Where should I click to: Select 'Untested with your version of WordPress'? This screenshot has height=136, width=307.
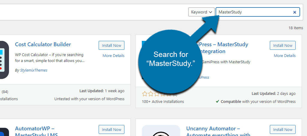pyautogui.click(x=89, y=99)
